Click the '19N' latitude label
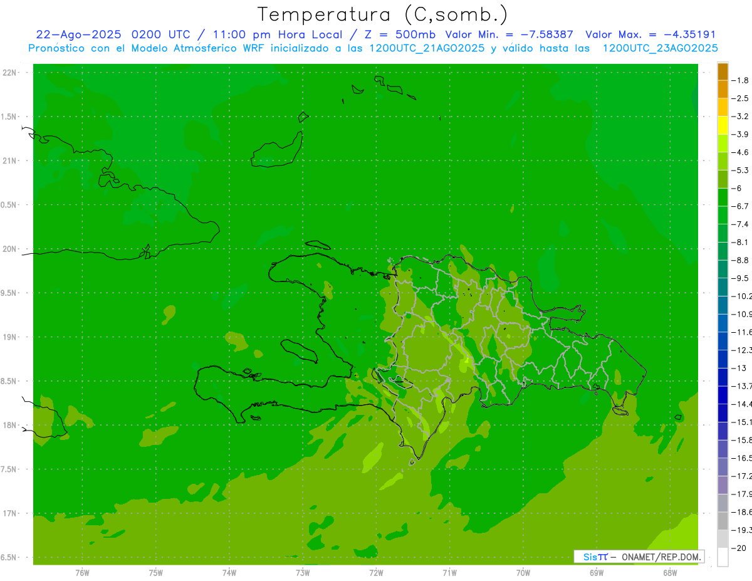 click(x=11, y=337)
